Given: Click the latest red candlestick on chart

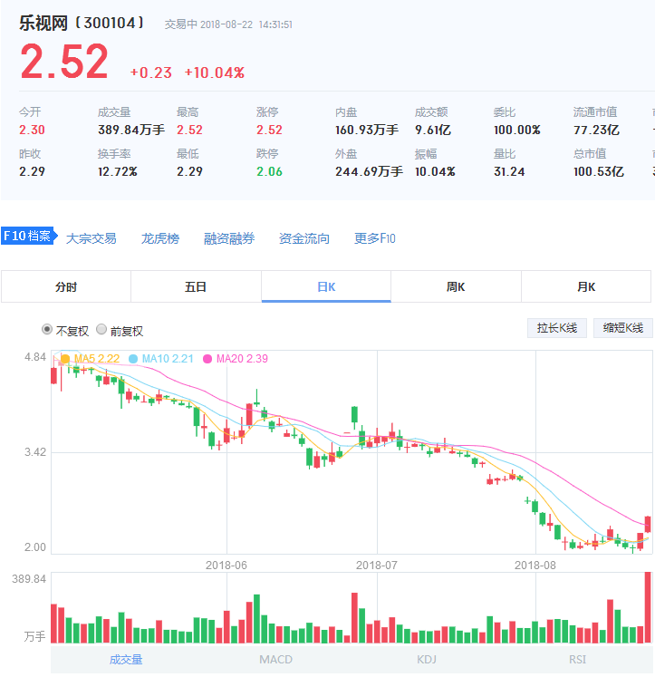Looking at the screenshot, I should coord(648,524).
